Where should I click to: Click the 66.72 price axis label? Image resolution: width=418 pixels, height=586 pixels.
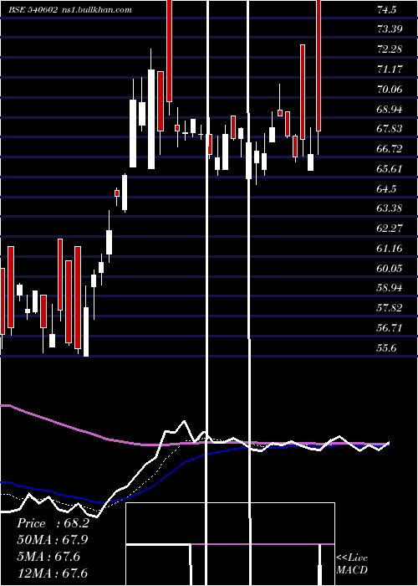[390, 149]
